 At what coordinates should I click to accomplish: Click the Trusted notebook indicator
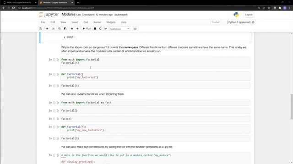[216, 22]
